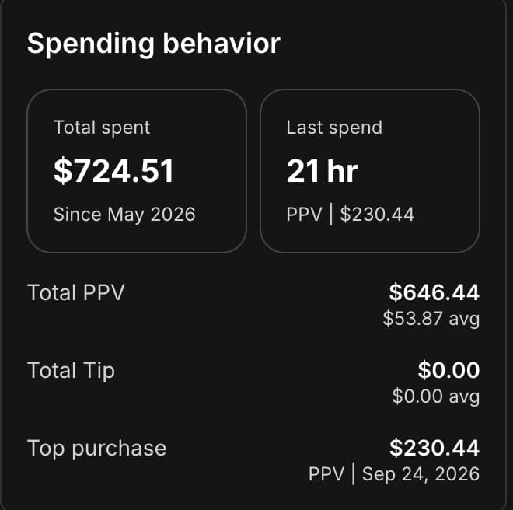Click the Total Tip label
The height and width of the screenshot is (510, 513).
pos(71,371)
